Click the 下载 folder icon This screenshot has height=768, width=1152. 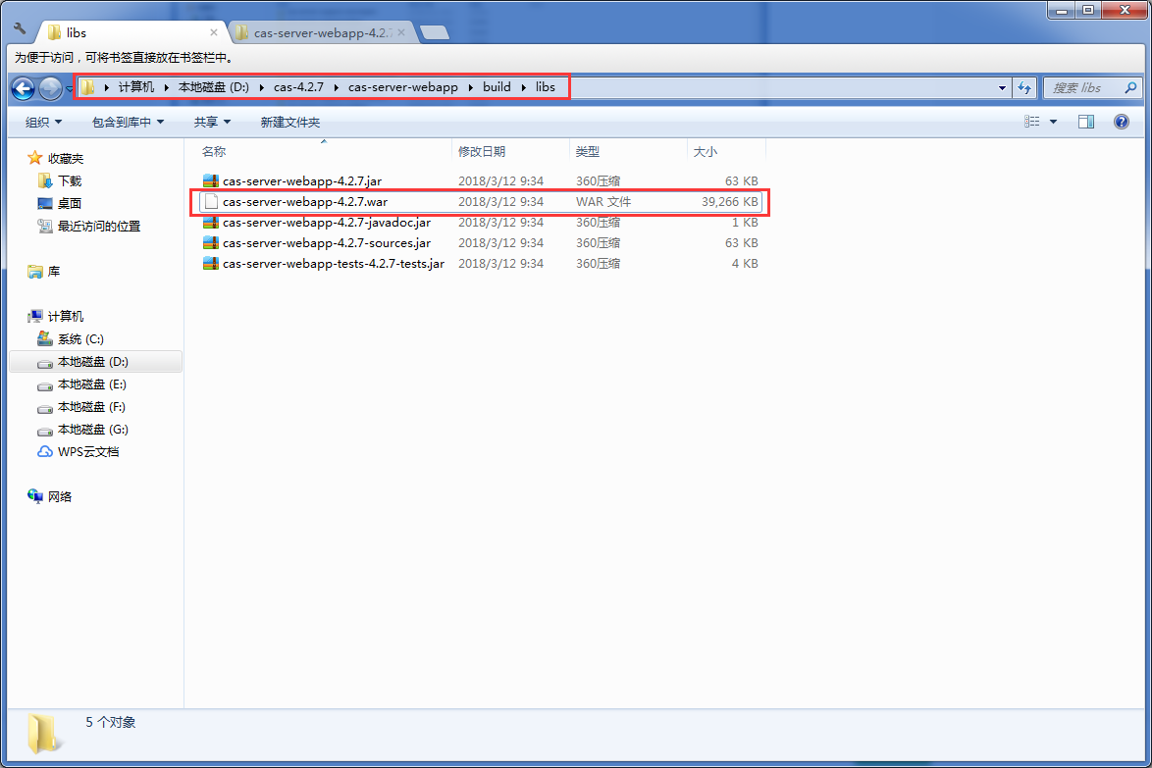(x=45, y=180)
